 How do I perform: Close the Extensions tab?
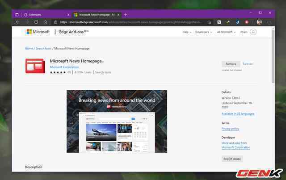[68, 15]
